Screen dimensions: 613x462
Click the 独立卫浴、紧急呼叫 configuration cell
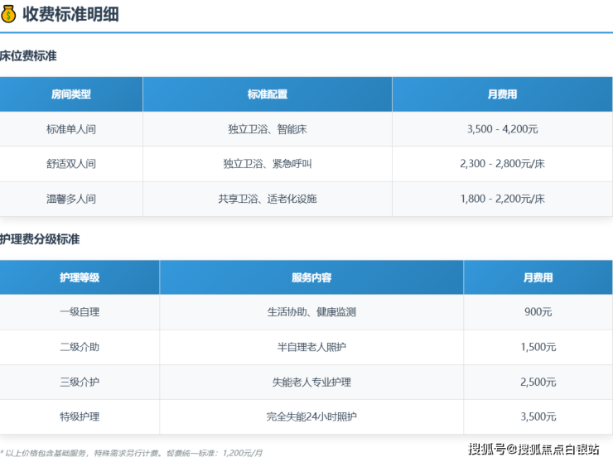pos(267,164)
